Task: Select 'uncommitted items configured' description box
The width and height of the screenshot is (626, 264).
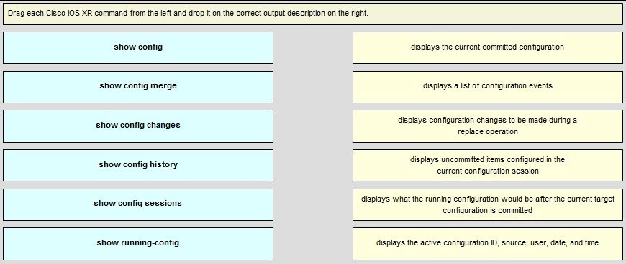Action: 487,165
